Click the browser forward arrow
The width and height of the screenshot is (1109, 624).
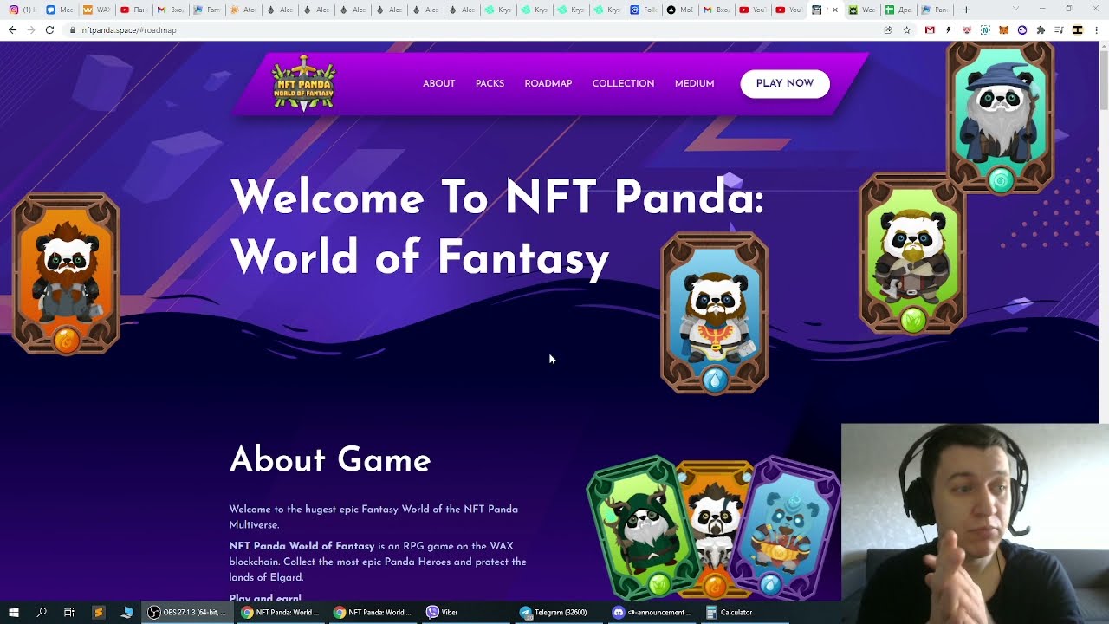(x=31, y=29)
